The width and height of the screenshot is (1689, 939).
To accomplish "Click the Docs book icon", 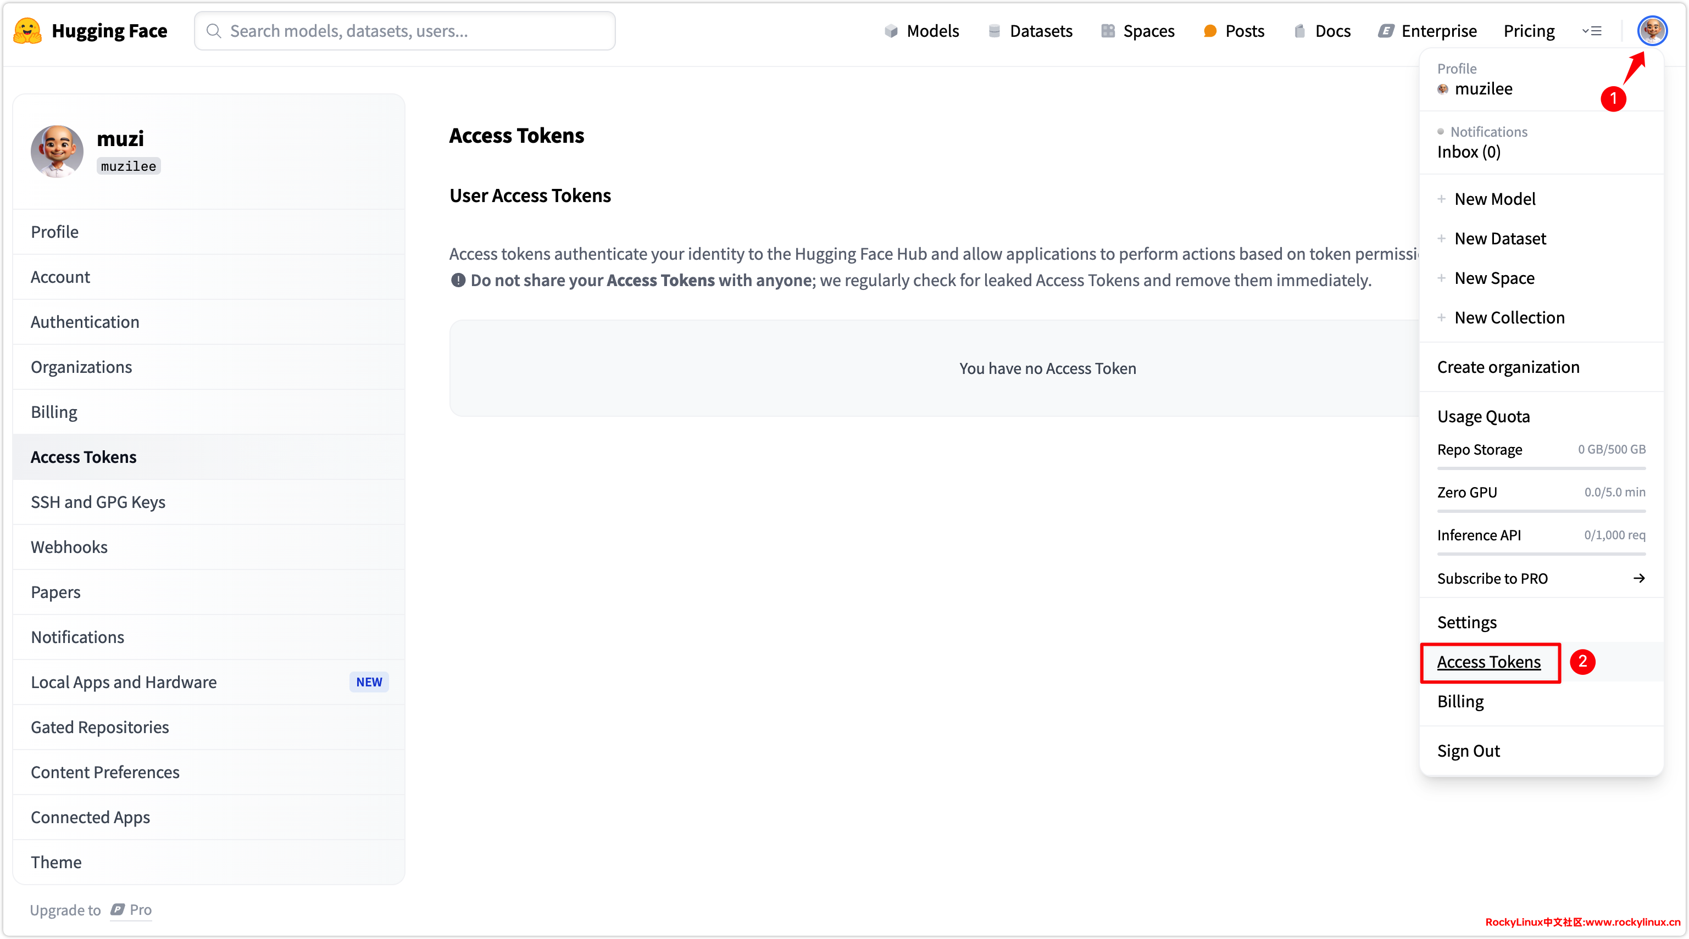I will coord(1299,31).
